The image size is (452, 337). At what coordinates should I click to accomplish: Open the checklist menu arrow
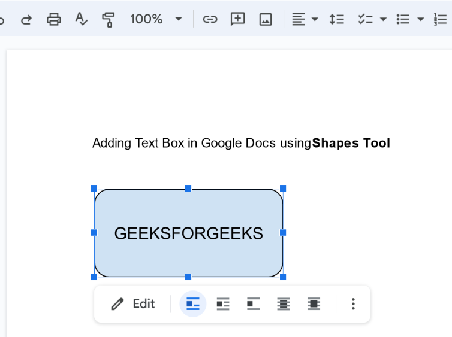384,19
